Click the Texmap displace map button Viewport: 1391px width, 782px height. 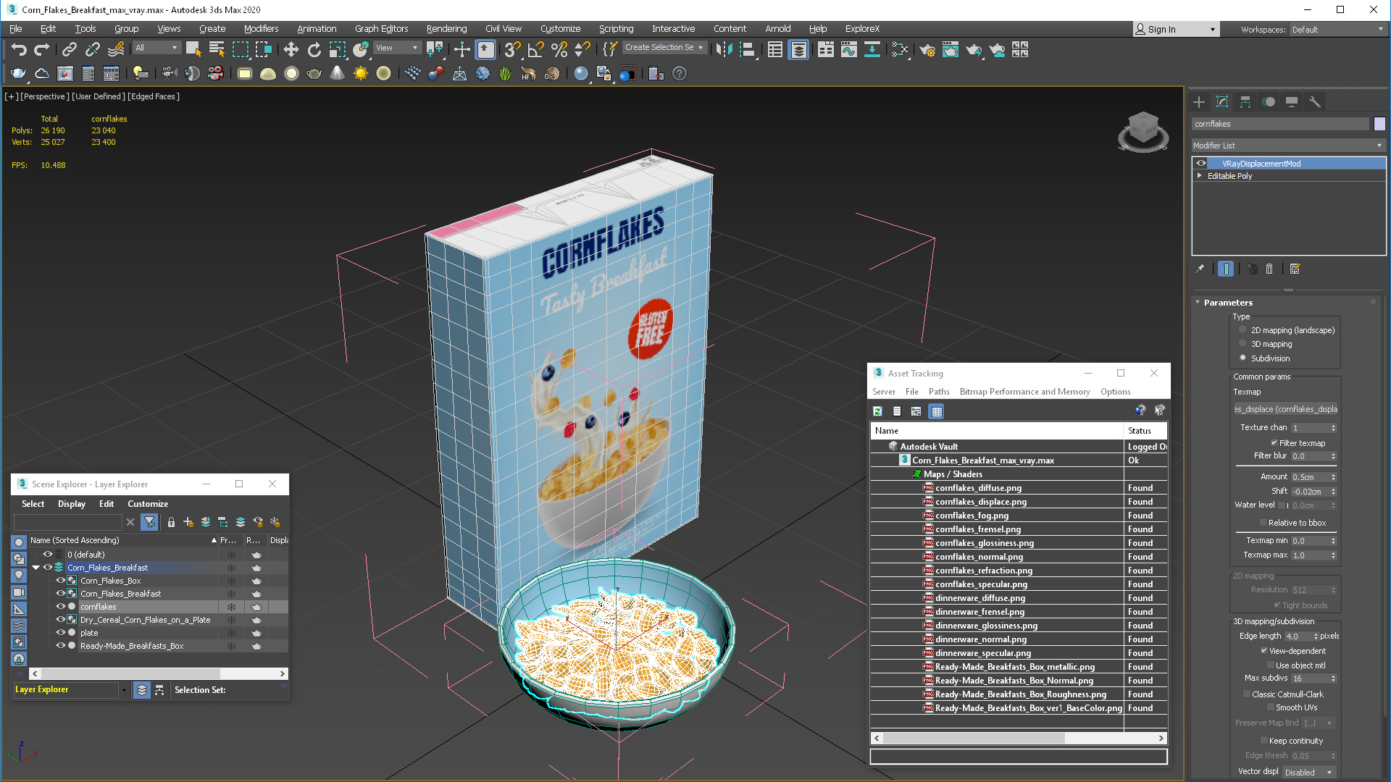pos(1286,409)
